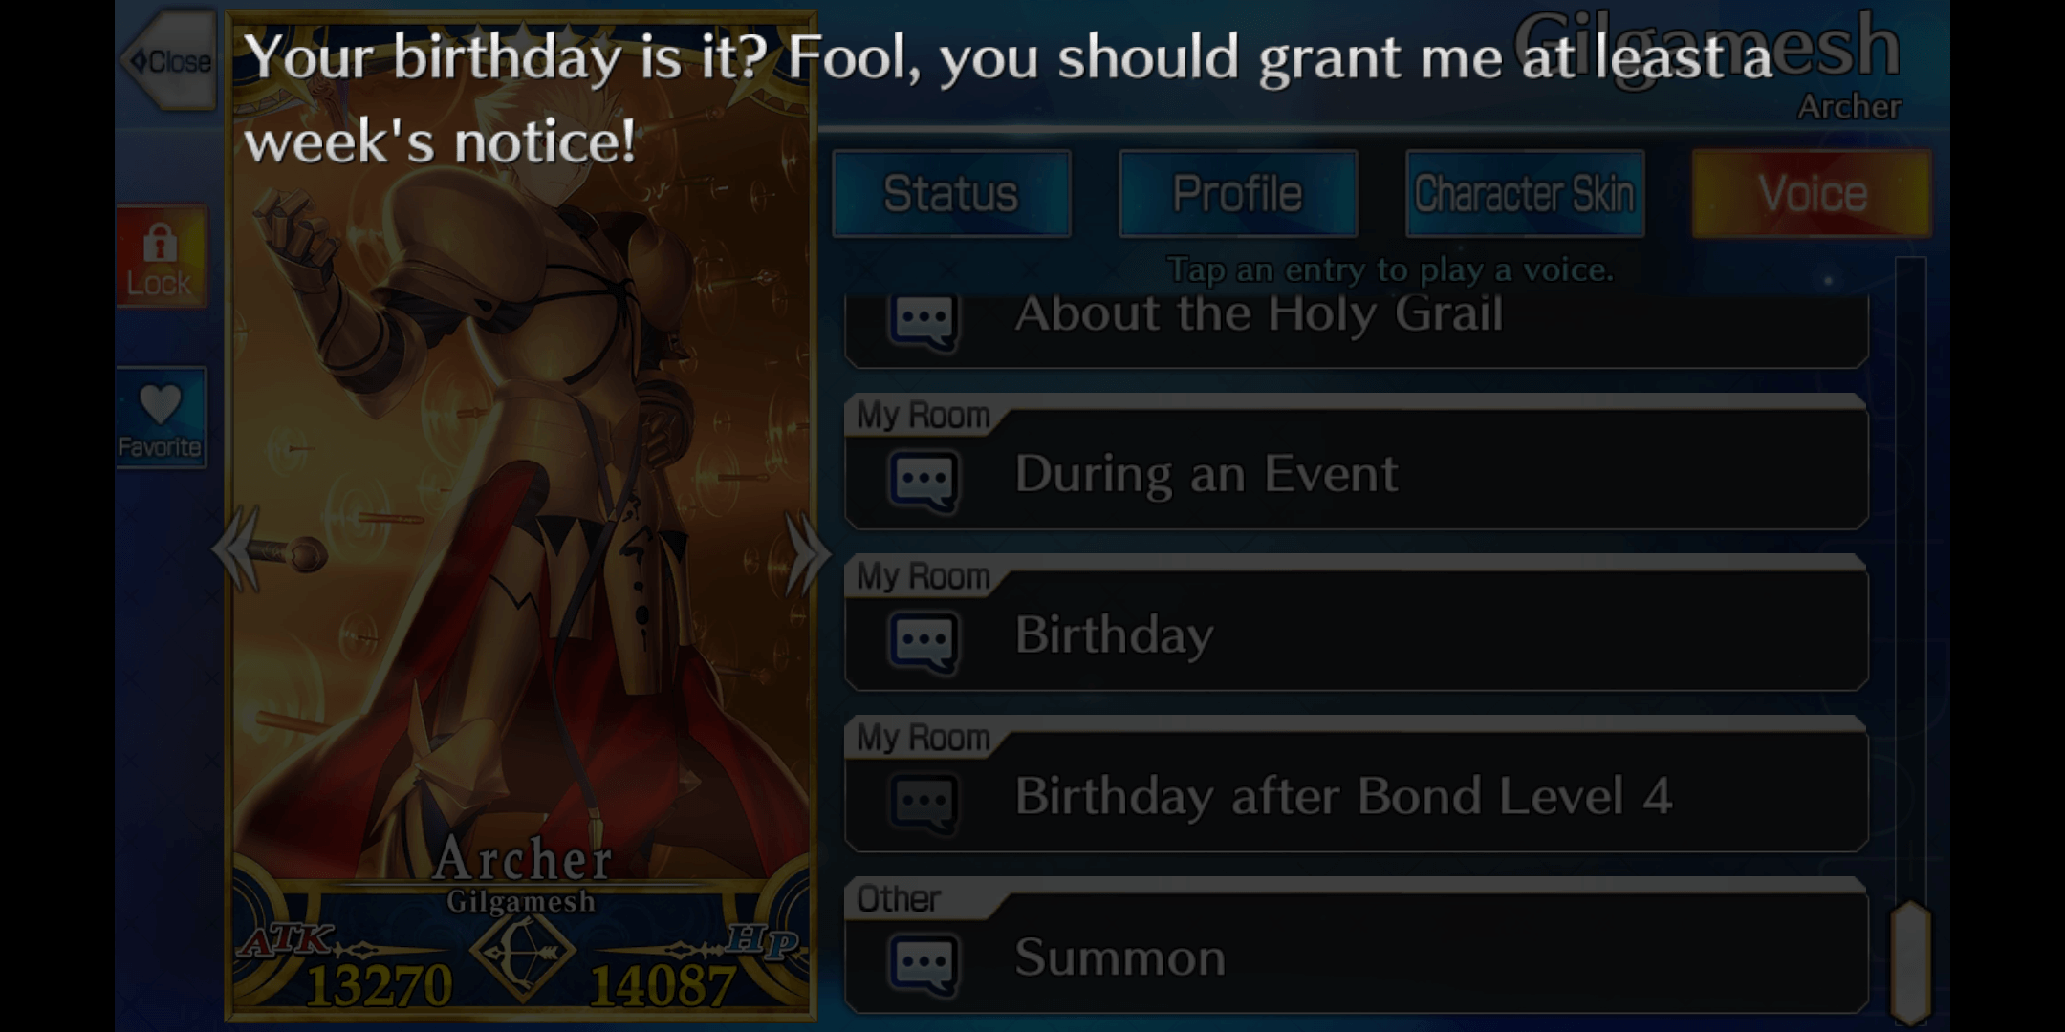Tap speech bubble icon beside Birthday

(923, 640)
